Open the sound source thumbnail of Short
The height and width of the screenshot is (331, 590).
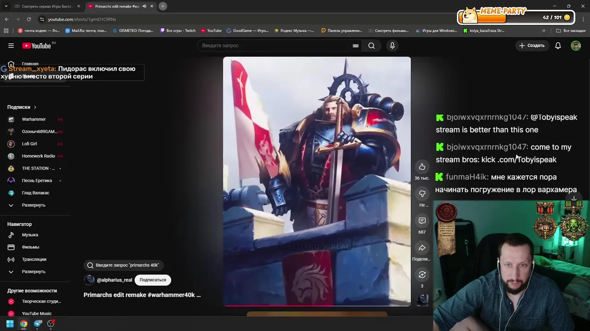(x=422, y=300)
